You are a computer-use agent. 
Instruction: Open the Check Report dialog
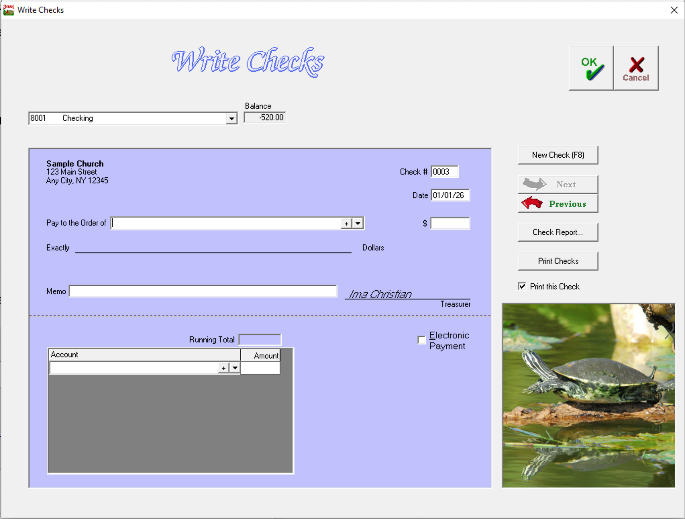pyautogui.click(x=558, y=232)
